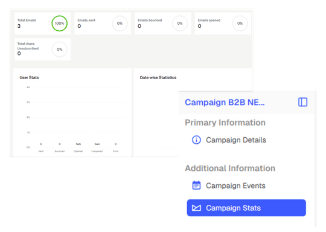Click Emails sent 0% progress ring
This screenshot has height=232, width=326.
(120, 24)
